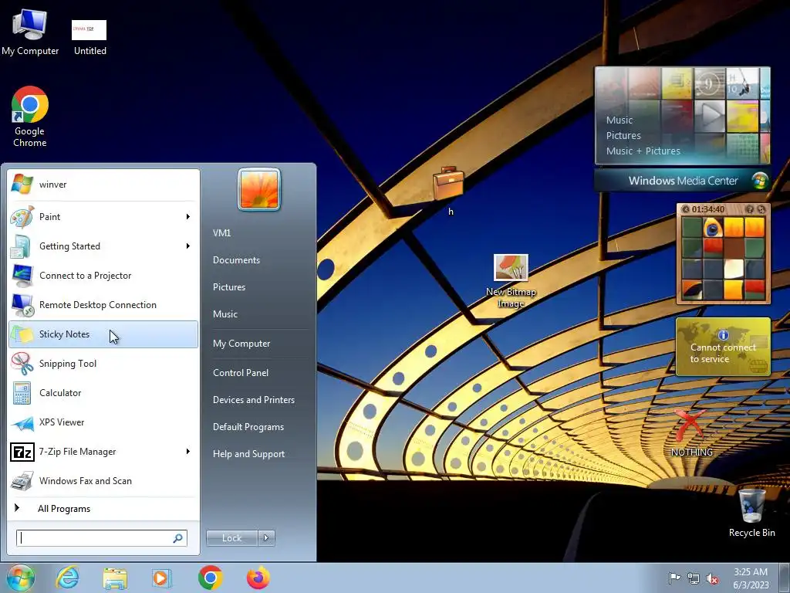Open Windows Media Player from the taskbar

162,578
